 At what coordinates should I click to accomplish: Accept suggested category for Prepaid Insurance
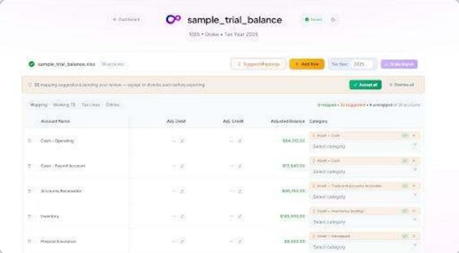point(405,236)
